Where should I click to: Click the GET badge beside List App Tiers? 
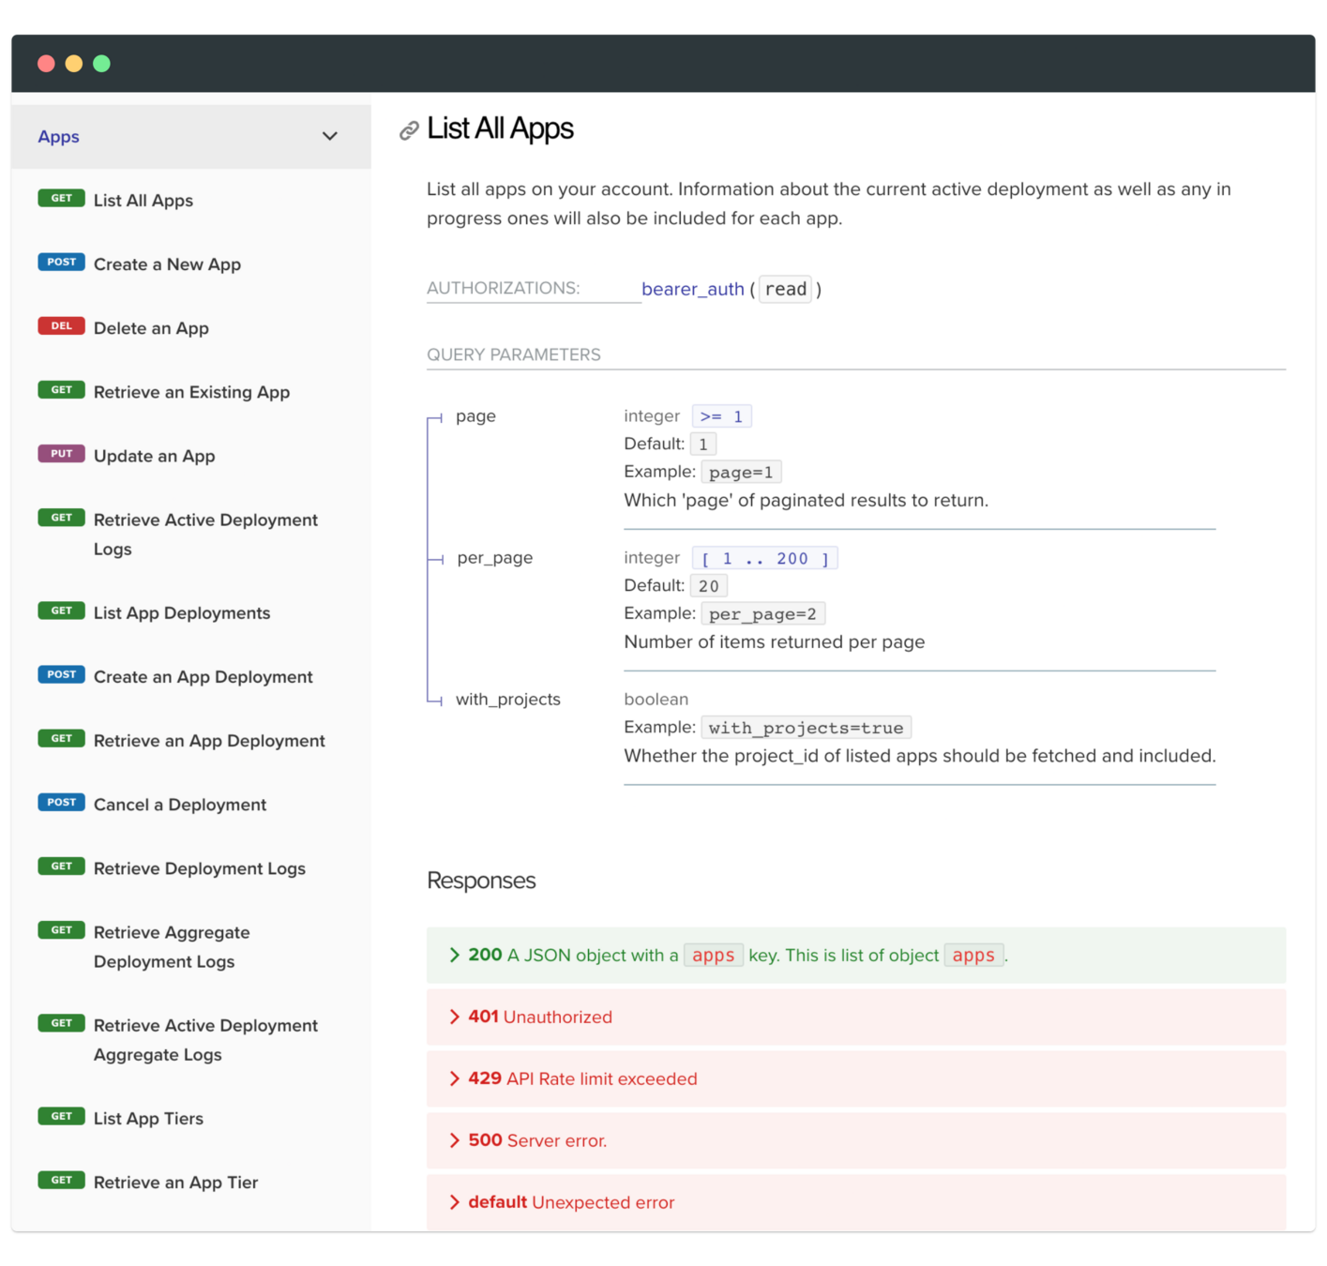click(61, 1117)
